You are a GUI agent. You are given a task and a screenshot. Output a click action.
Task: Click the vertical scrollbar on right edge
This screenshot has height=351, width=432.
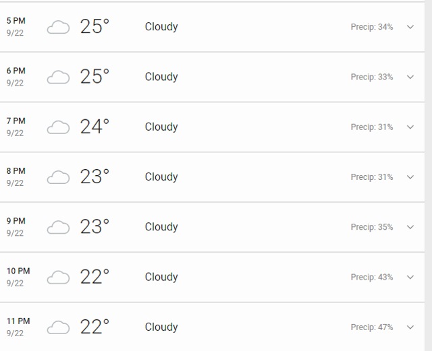pyautogui.click(x=429, y=175)
